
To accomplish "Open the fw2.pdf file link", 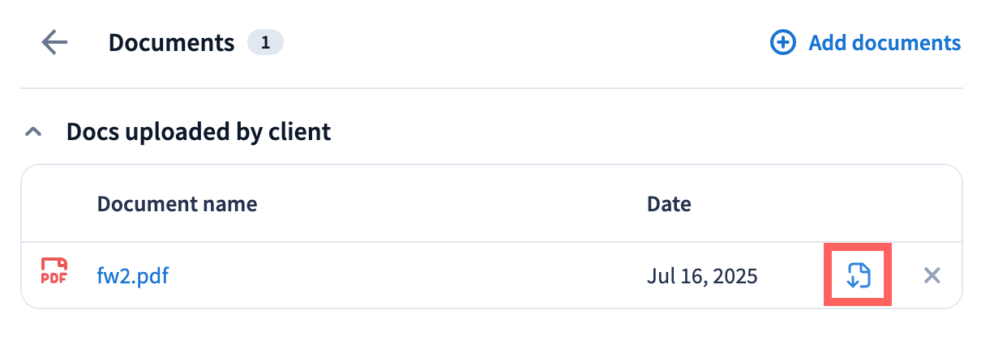I will pyautogui.click(x=132, y=276).
